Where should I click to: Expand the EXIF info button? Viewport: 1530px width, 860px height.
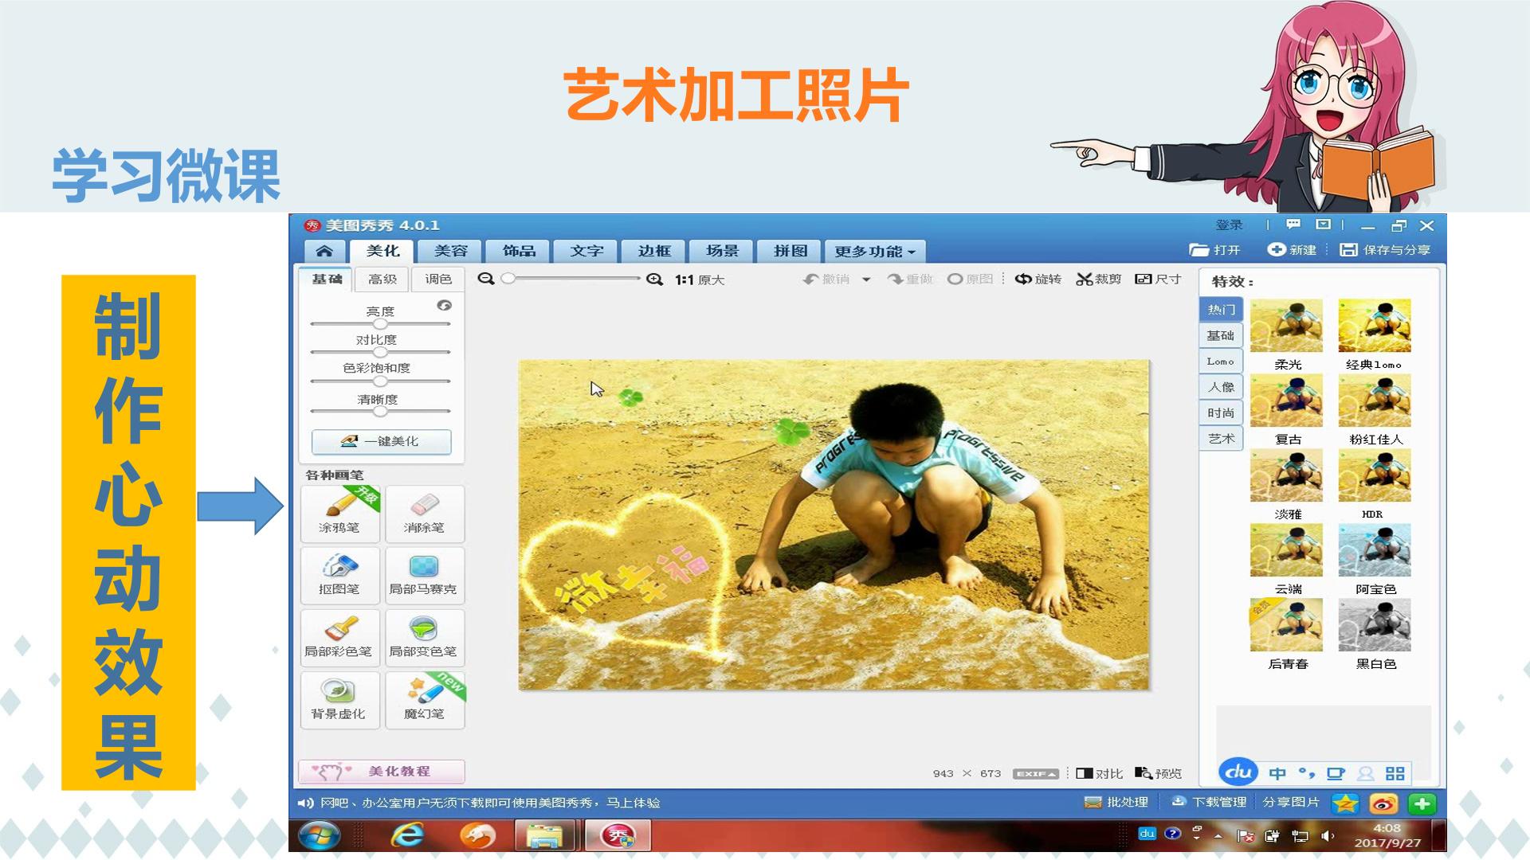1035,773
